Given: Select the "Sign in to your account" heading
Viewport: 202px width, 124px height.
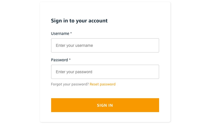Looking at the screenshot, I should [79, 21].
